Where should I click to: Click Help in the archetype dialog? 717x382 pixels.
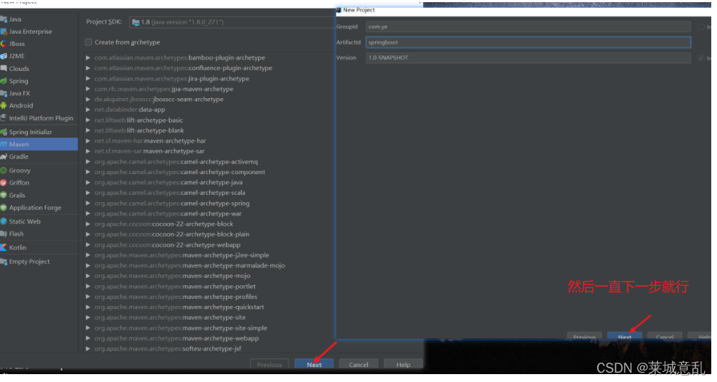click(403, 365)
